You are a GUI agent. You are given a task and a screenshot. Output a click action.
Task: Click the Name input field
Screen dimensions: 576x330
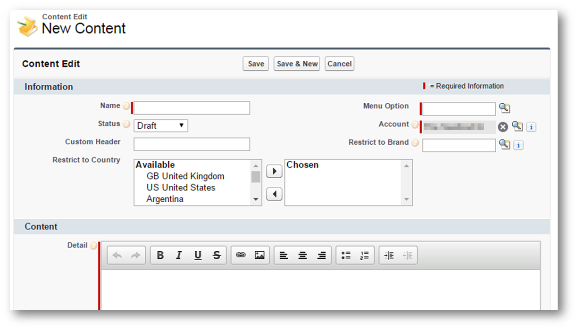(x=192, y=108)
